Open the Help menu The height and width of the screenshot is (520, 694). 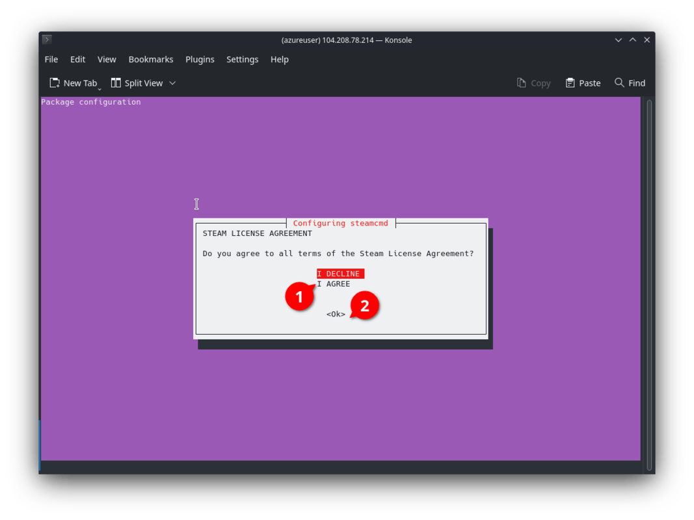[x=280, y=59]
